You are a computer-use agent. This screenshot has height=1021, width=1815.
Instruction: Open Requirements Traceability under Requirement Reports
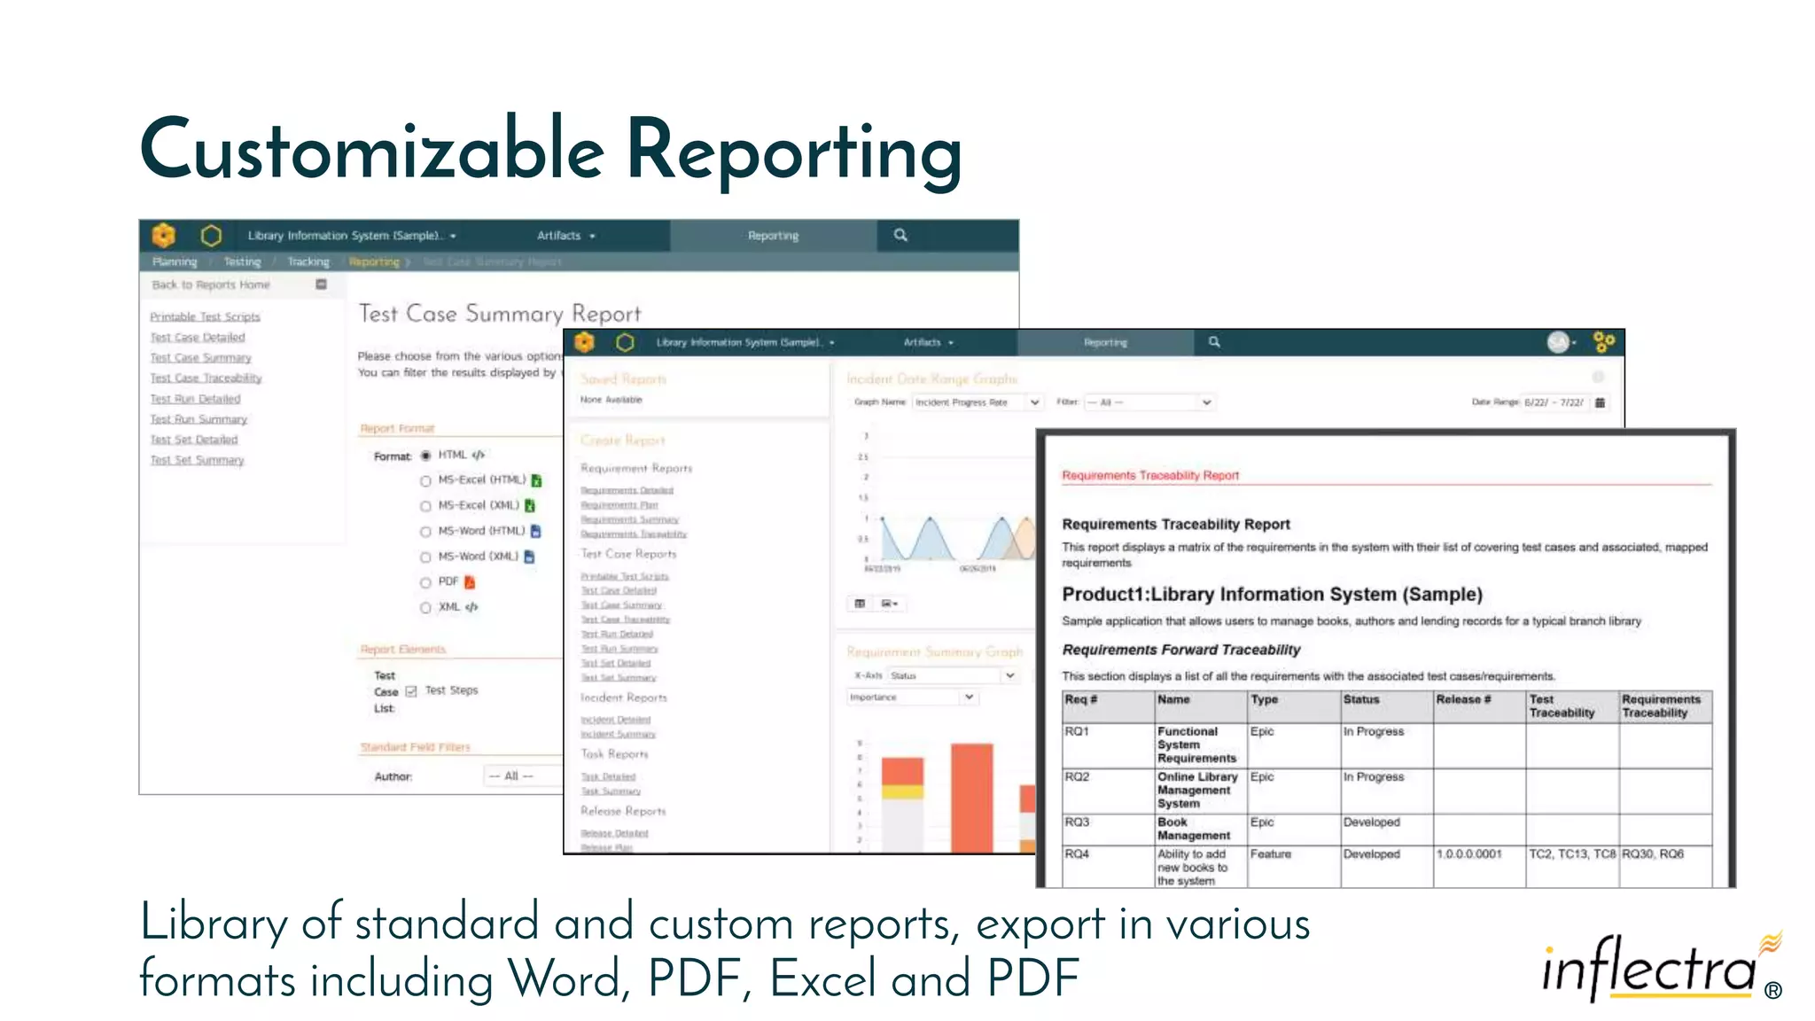tap(634, 534)
